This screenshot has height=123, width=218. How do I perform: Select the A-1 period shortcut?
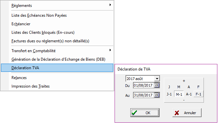(x=189, y=94)
